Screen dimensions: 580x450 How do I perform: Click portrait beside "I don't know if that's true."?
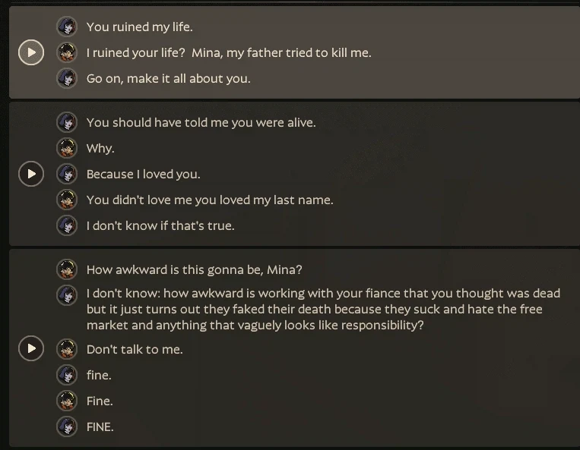tap(67, 225)
